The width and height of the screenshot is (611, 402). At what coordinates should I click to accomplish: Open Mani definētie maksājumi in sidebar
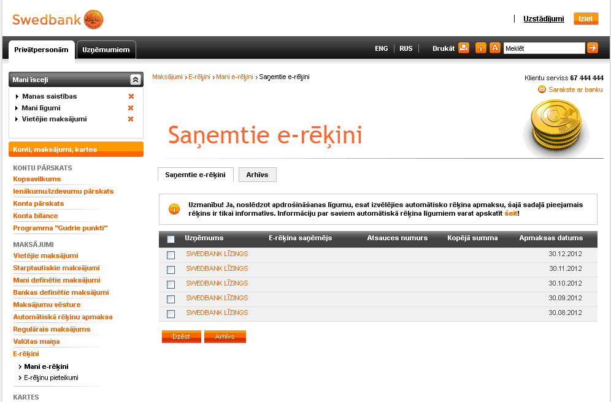pyautogui.click(x=56, y=280)
